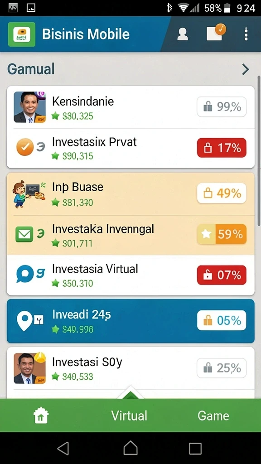Image resolution: width=261 pixels, height=464 pixels.
Task: Tap Investasi S0y profile thumbnail
Action: [29, 368]
